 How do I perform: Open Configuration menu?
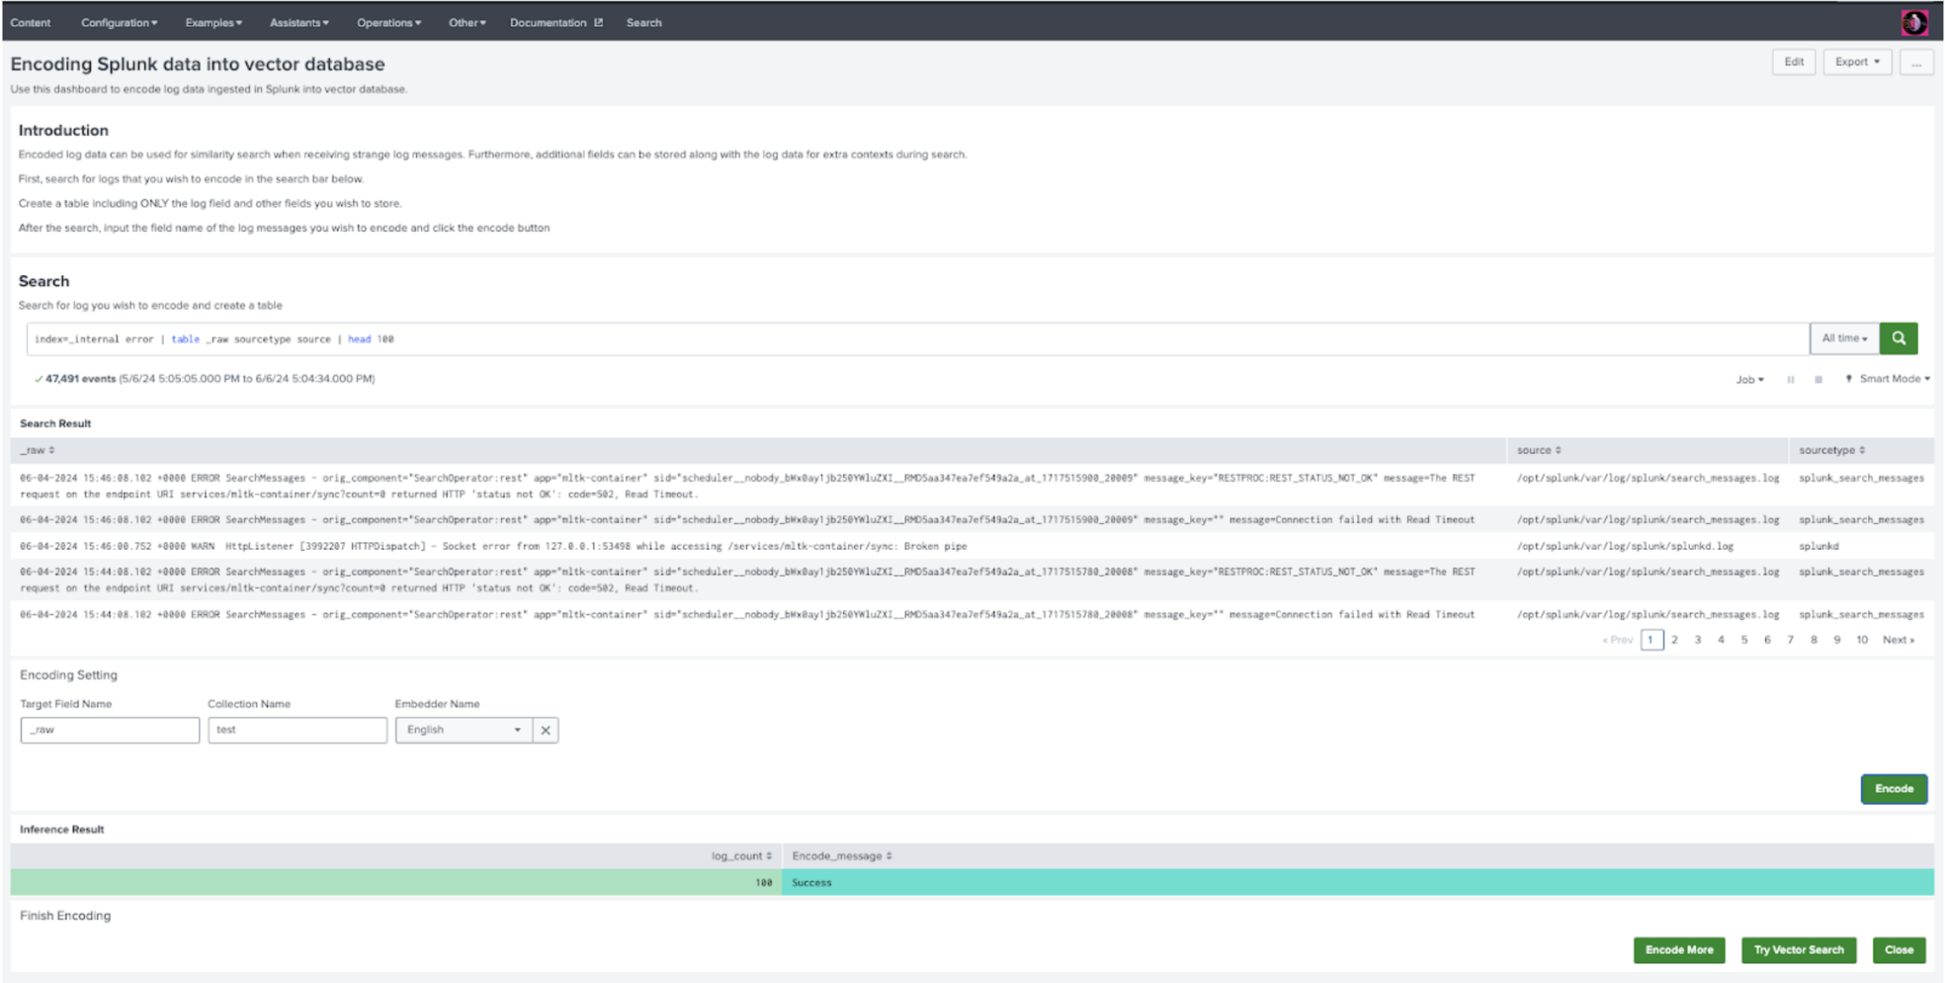[x=119, y=23]
